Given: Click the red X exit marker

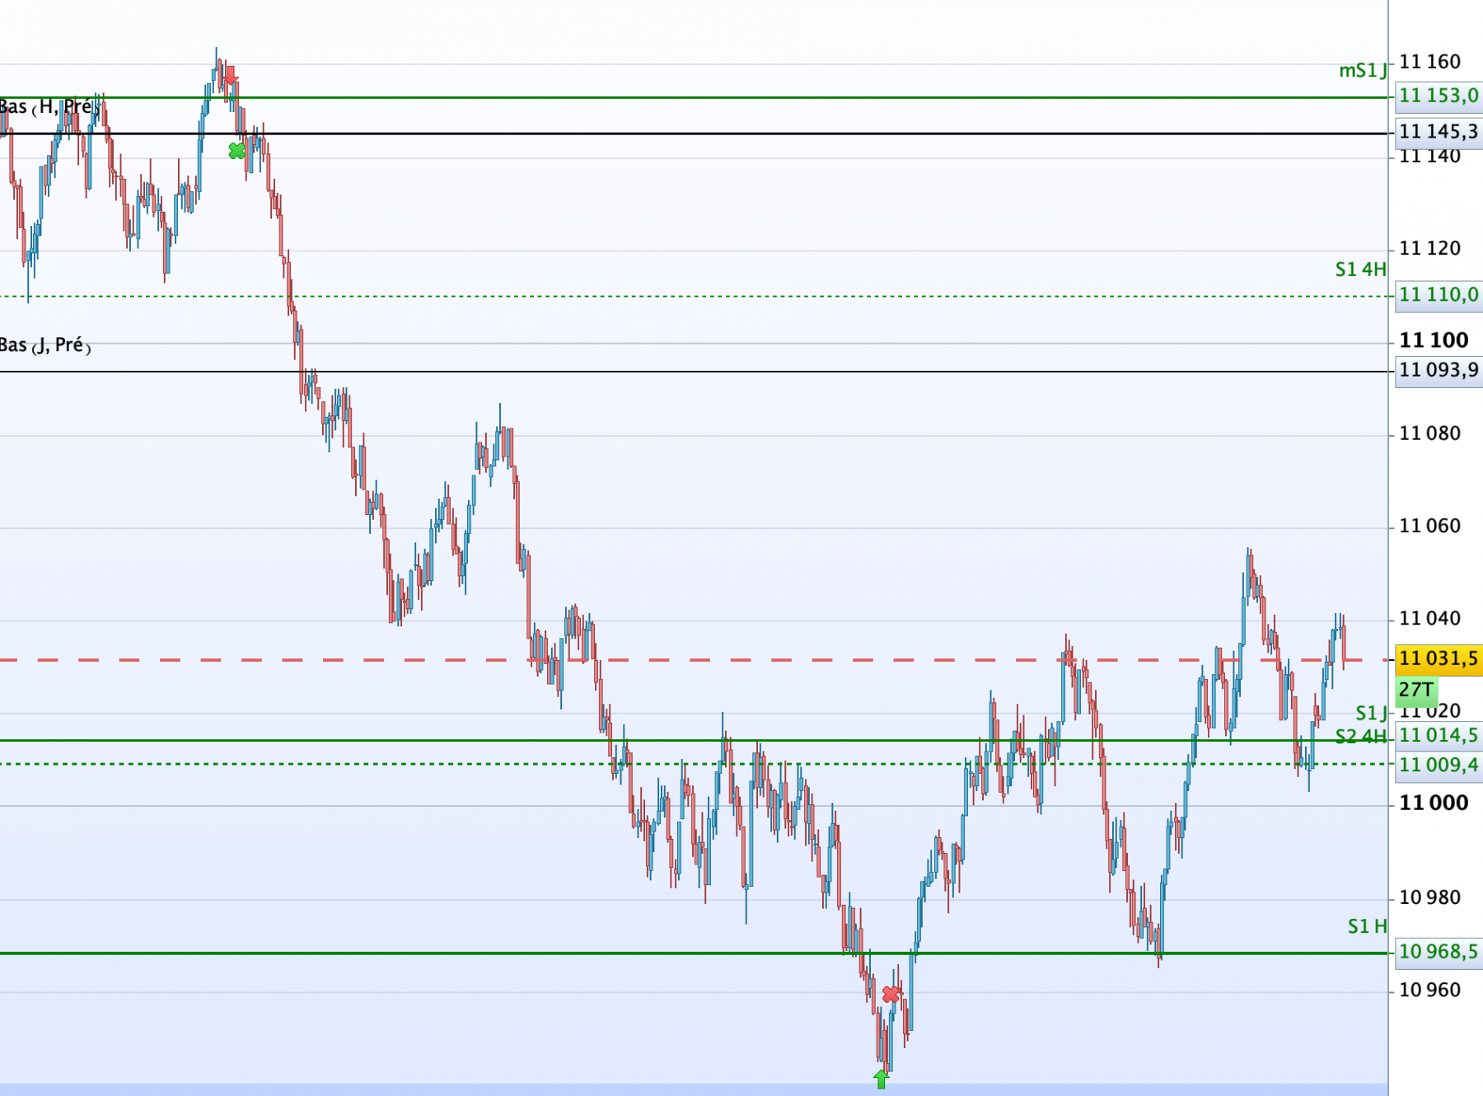Looking at the screenshot, I should pyautogui.click(x=891, y=995).
